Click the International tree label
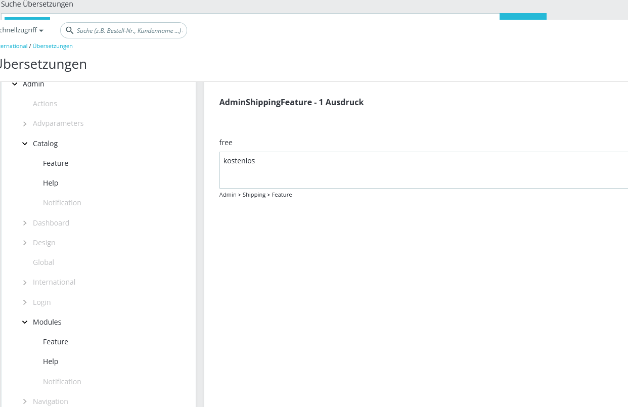Image resolution: width=628 pixels, height=407 pixels. tap(54, 282)
